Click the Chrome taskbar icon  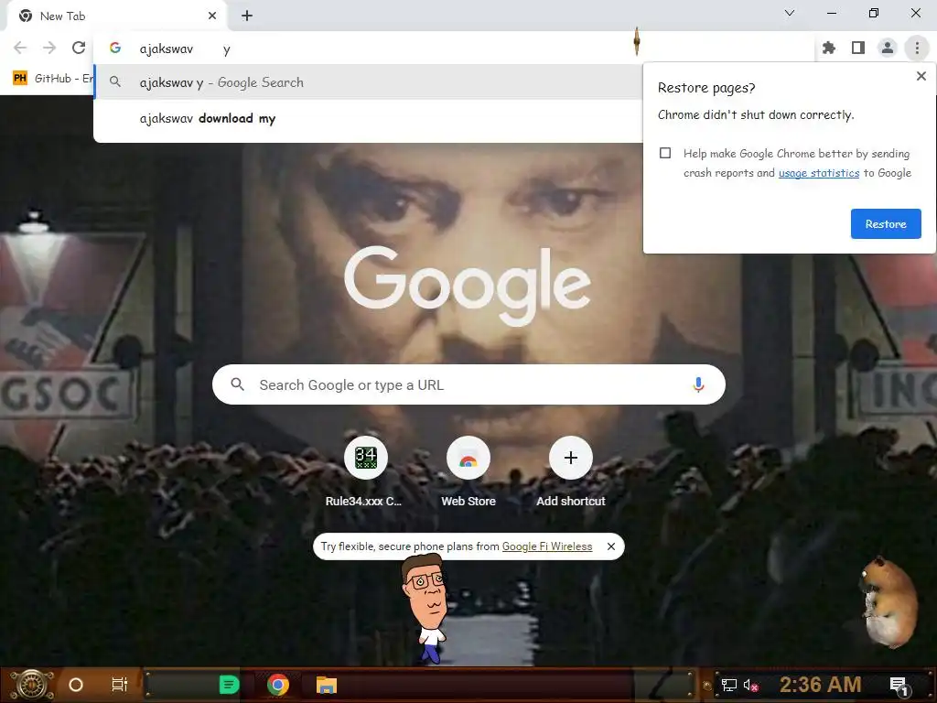(x=278, y=685)
